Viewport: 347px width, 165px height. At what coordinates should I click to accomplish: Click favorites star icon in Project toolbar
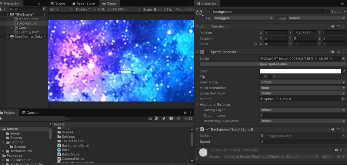tap(178, 118)
